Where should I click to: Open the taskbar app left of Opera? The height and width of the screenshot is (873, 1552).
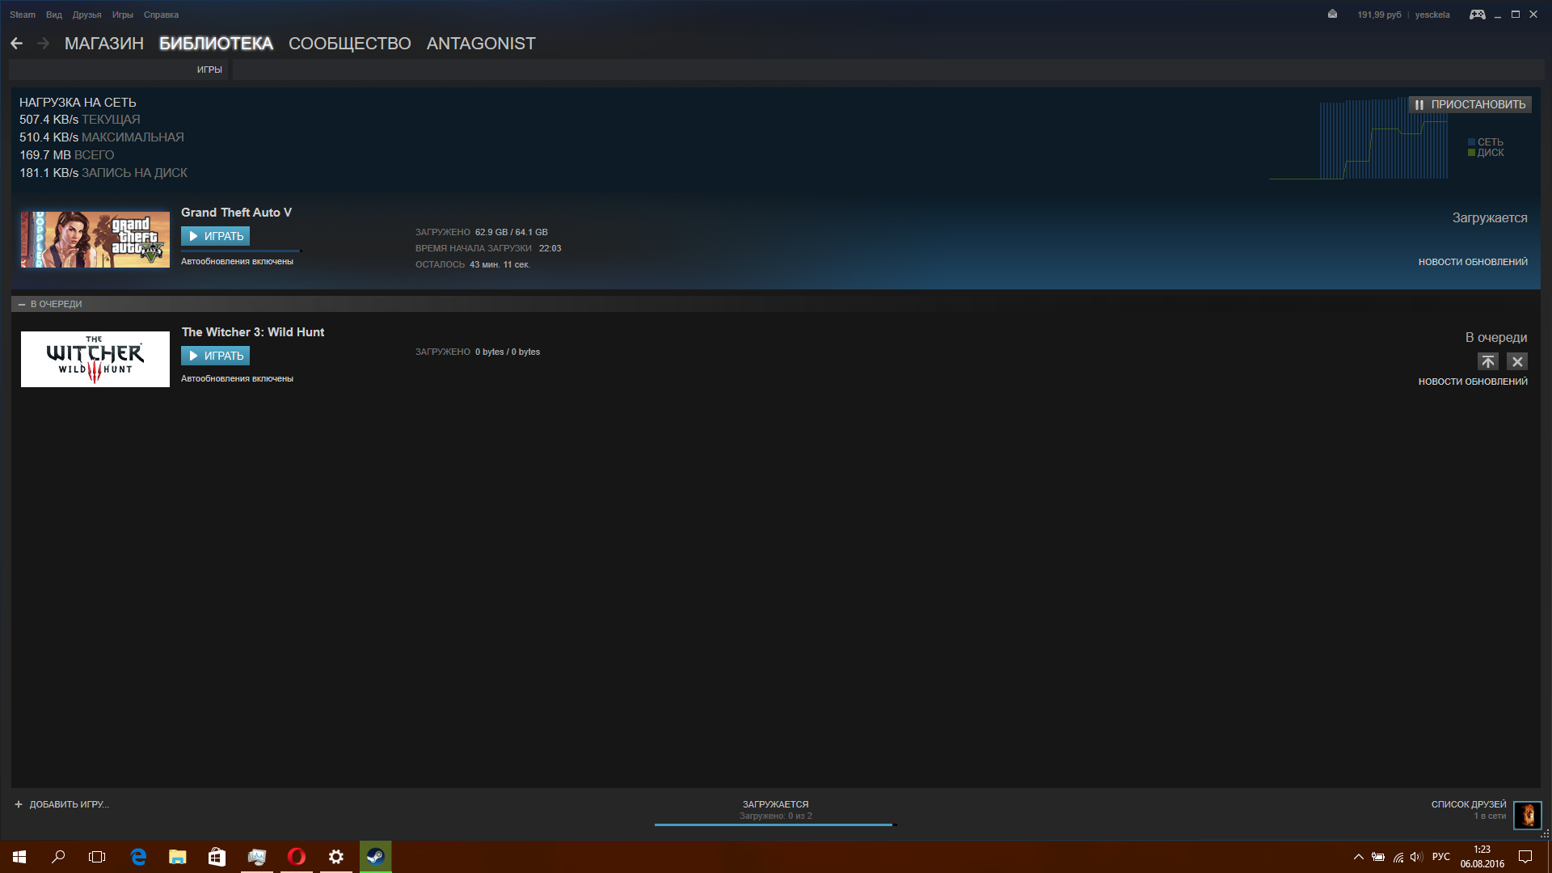[x=257, y=857]
